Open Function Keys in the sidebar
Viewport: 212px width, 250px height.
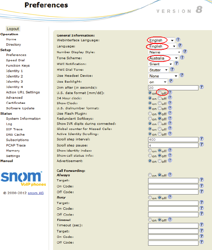[18, 66]
